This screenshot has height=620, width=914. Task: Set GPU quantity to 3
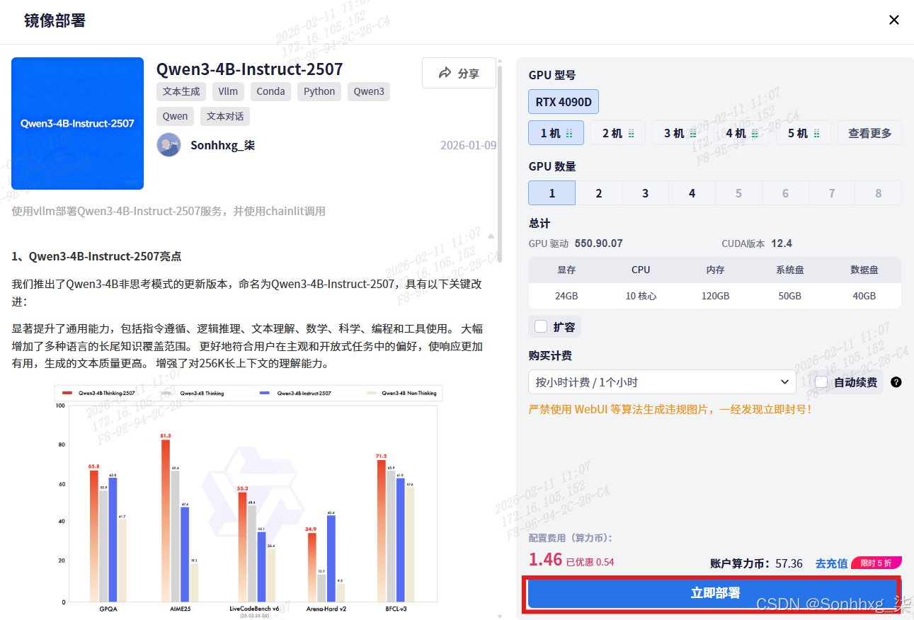[x=645, y=193]
